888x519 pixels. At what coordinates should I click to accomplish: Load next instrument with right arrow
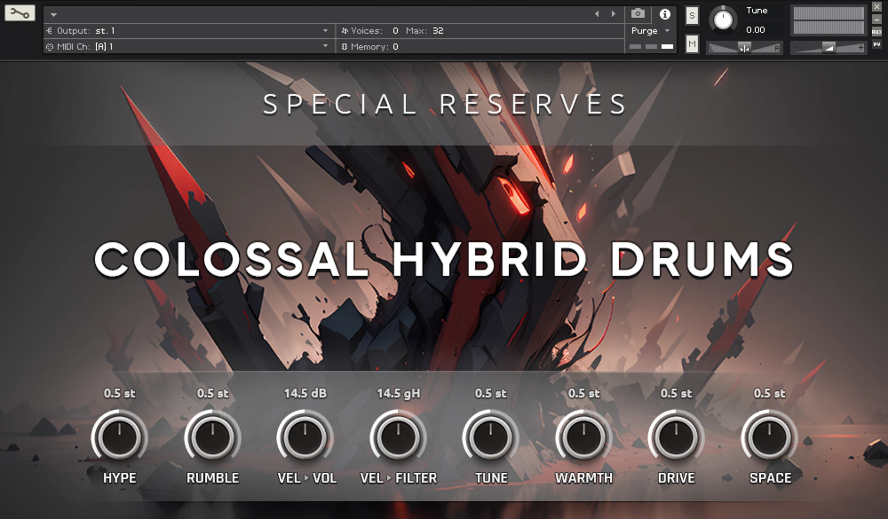[x=613, y=14]
